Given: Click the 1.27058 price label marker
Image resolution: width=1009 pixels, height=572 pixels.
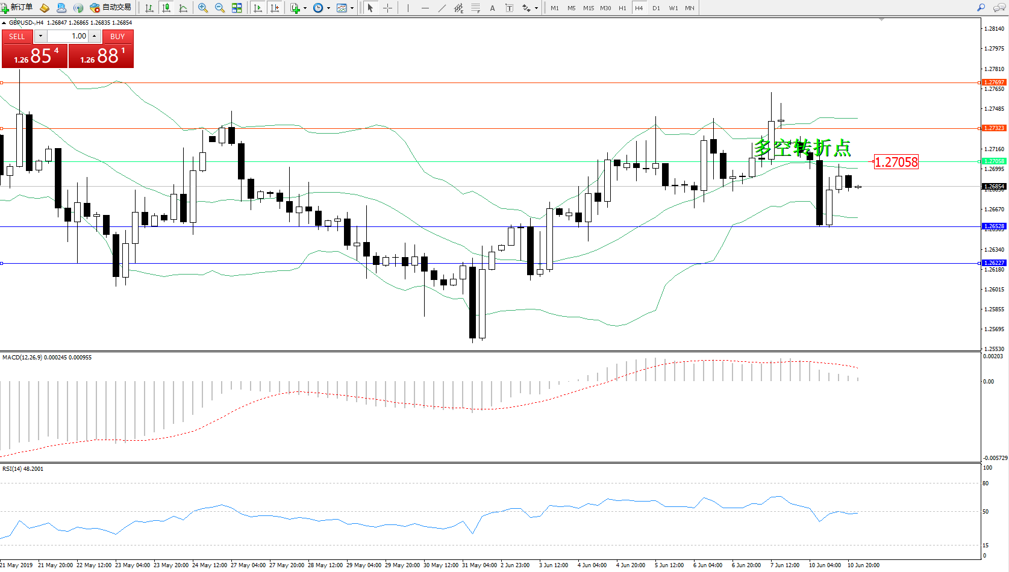Looking at the screenshot, I should 896,162.
